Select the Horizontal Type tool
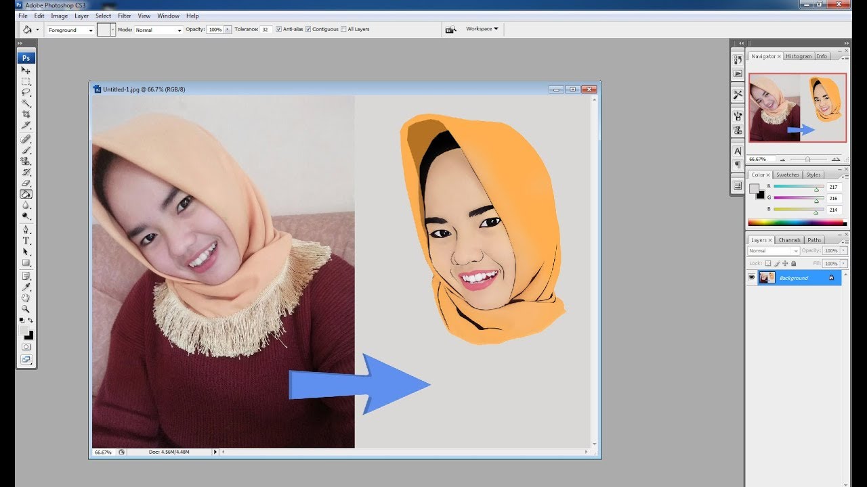The width and height of the screenshot is (867, 487). (26, 240)
